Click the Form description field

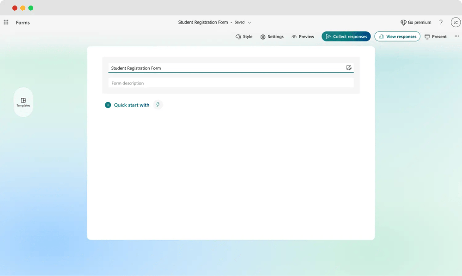(231, 83)
